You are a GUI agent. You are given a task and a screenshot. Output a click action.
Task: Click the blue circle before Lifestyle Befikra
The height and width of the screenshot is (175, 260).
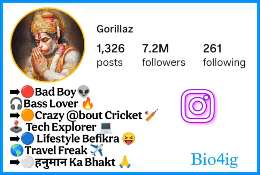coord(28,138)
